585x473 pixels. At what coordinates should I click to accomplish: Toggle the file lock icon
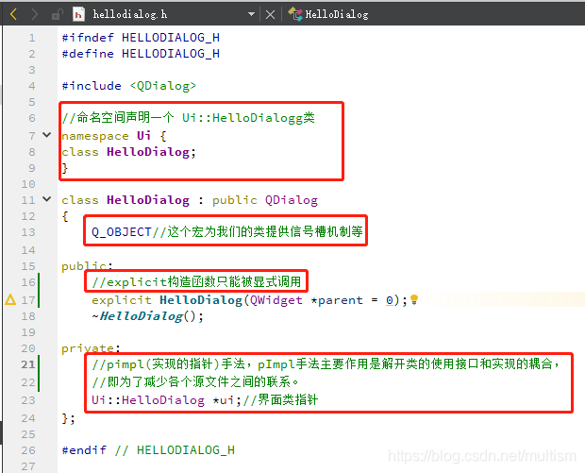tap(57, 14)
